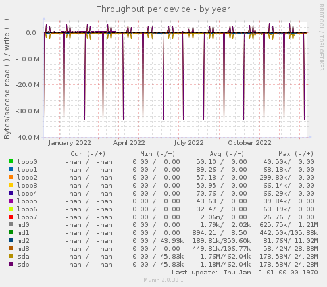Select the sdb legend label
The image size is (327, 287).
pyautogui.click(x=23, y=265)
